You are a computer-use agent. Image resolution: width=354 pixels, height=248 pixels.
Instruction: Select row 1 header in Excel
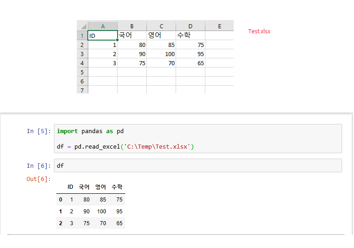(x=82, y=36)
